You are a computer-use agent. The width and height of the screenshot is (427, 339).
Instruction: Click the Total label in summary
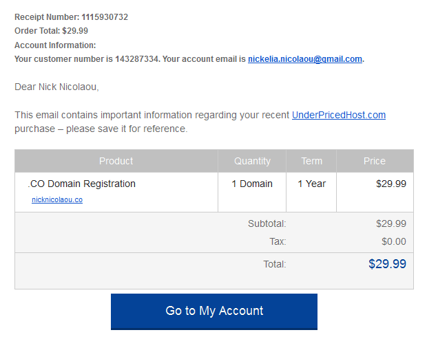pos(275,264)
